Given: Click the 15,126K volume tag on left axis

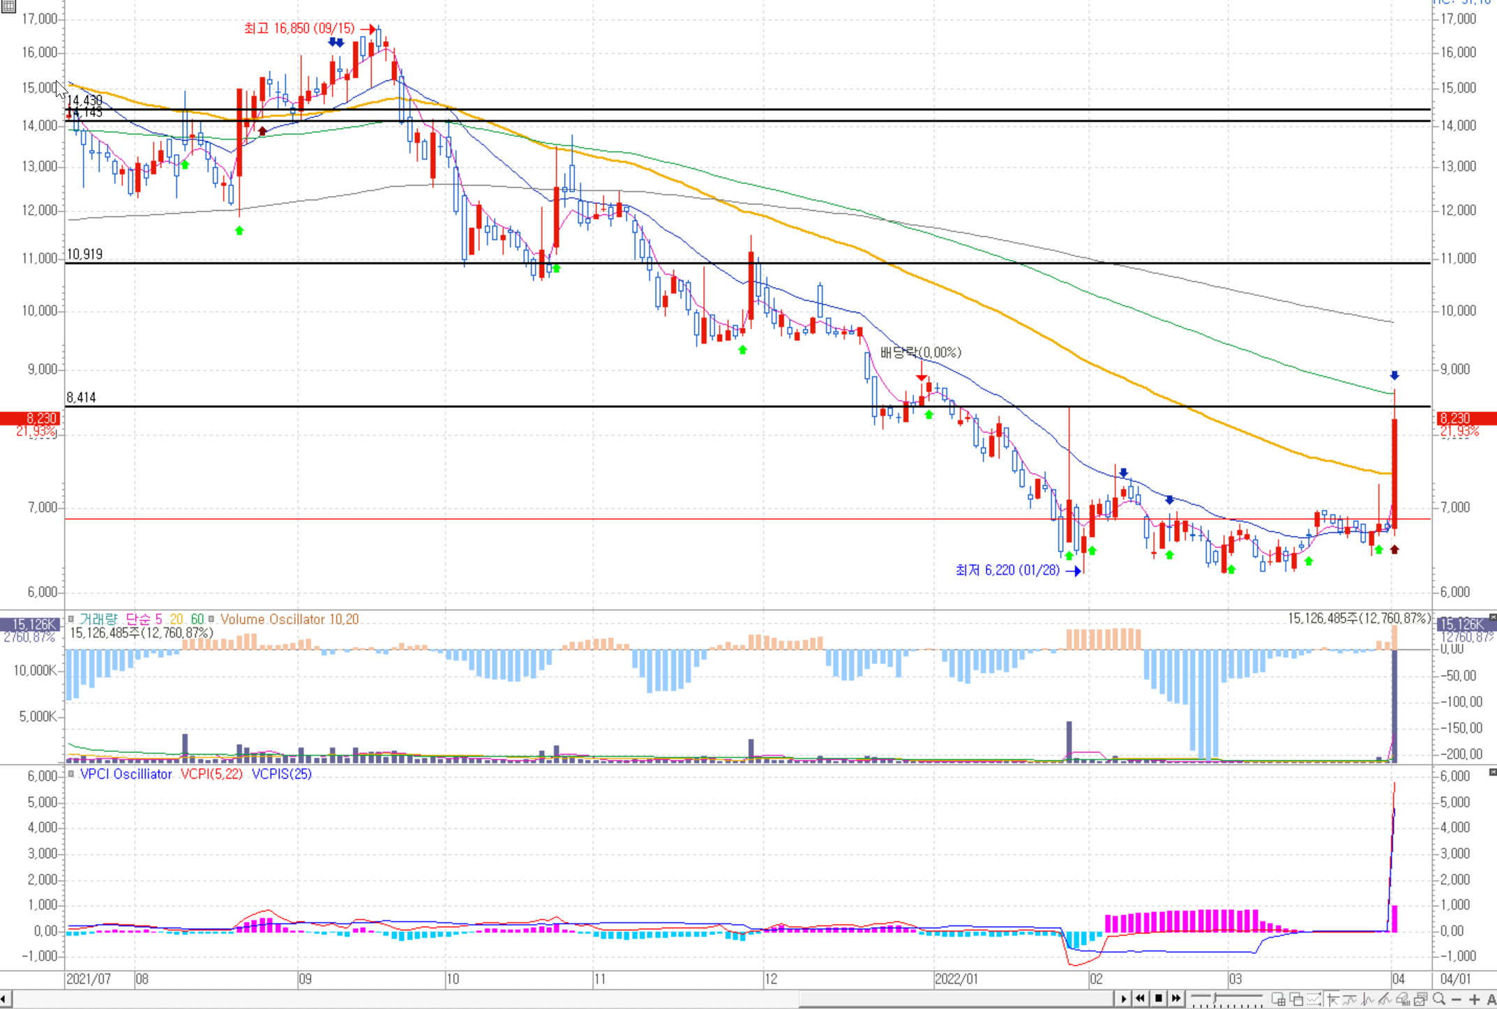Looking at the screenshot, I should pyautogui.click(x=31, y=624).
